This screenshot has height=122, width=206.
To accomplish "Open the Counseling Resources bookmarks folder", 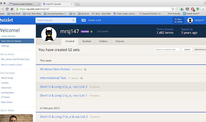I will click(x=55, y=13).
